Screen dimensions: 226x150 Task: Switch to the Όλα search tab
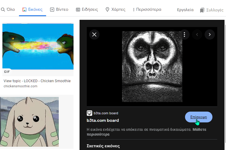click(x=8, y=10)
